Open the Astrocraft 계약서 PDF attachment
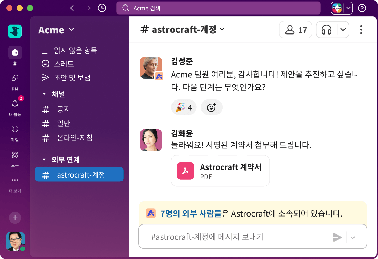 pyautogui.click(x=220, y=170)
